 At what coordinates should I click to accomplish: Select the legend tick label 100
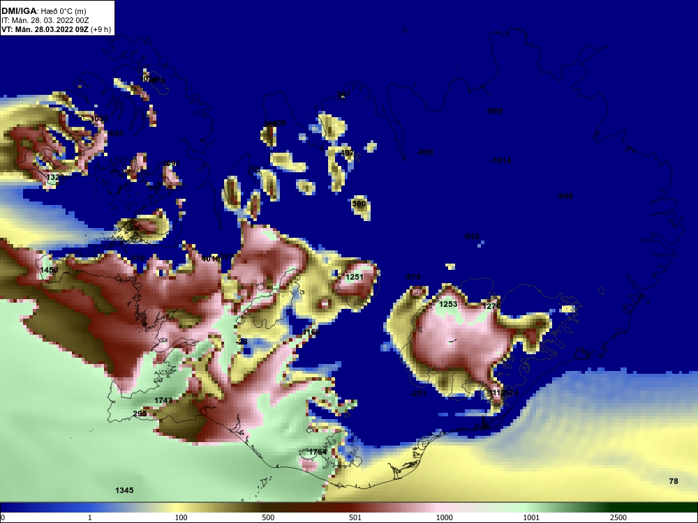(181, 517)
